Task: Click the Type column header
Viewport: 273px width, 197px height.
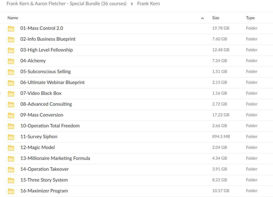Action: pos(250,18)
